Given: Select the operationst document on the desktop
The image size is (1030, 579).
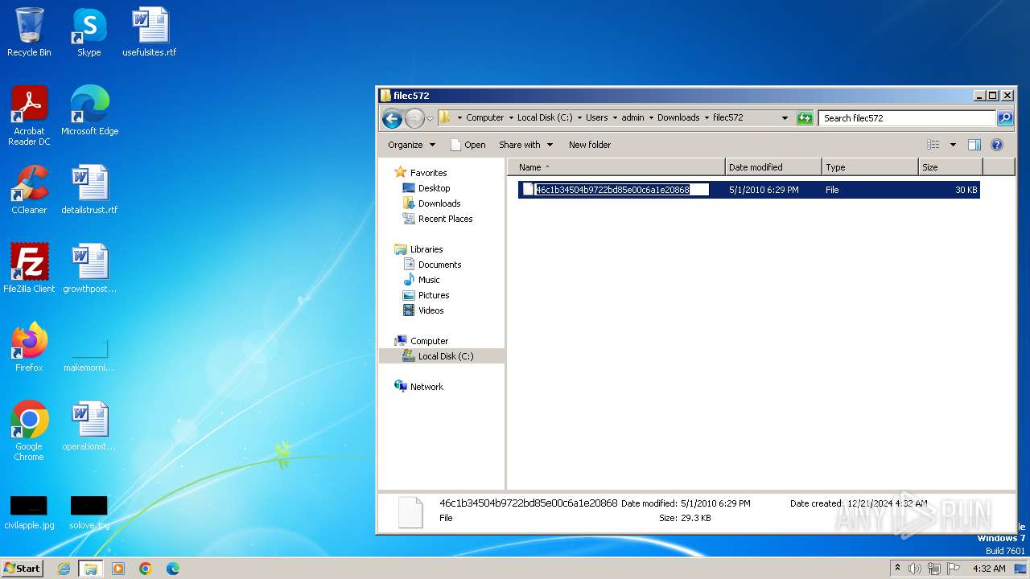Looking at the screenshot, I should 89,426.
